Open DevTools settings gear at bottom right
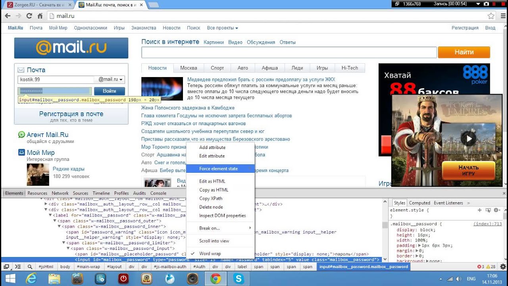508x286 pixels. [503, 267]
